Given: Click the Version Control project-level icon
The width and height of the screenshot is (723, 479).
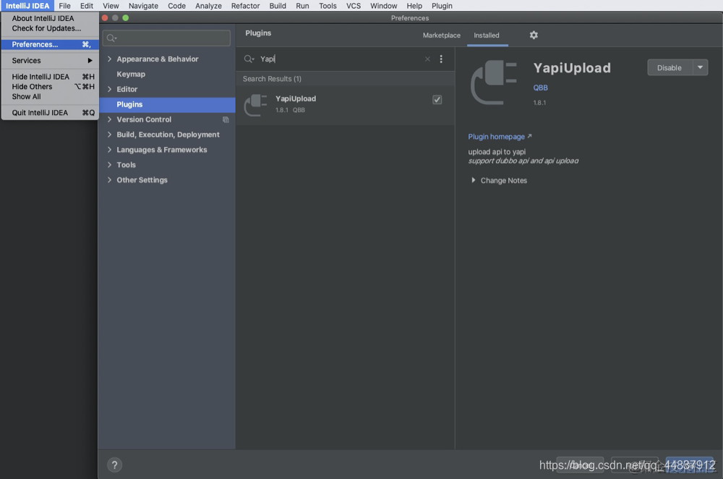Looking at the screenshot, I should [226, 119].
